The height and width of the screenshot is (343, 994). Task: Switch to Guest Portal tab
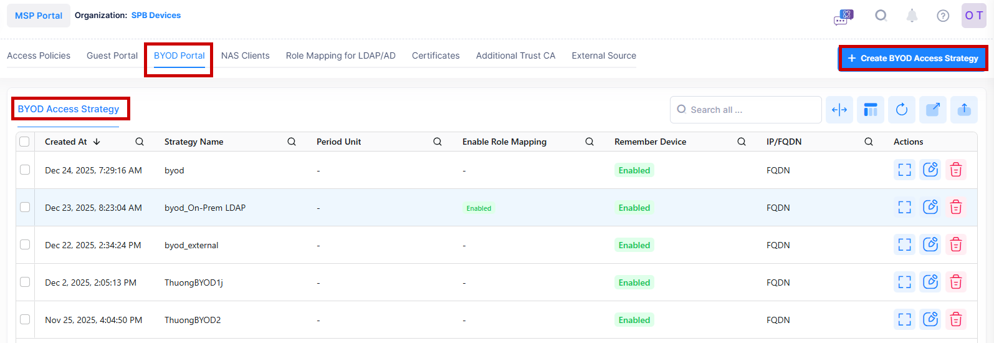click(112, 56)
